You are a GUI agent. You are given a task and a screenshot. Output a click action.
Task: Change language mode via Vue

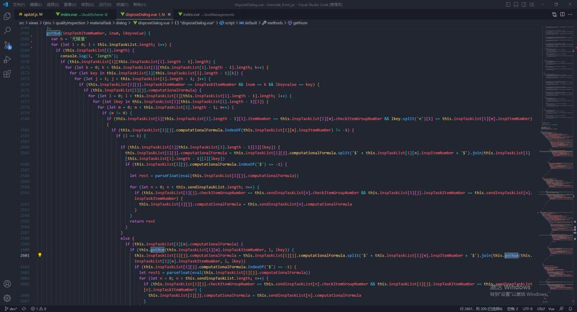[x=552, y=309]
